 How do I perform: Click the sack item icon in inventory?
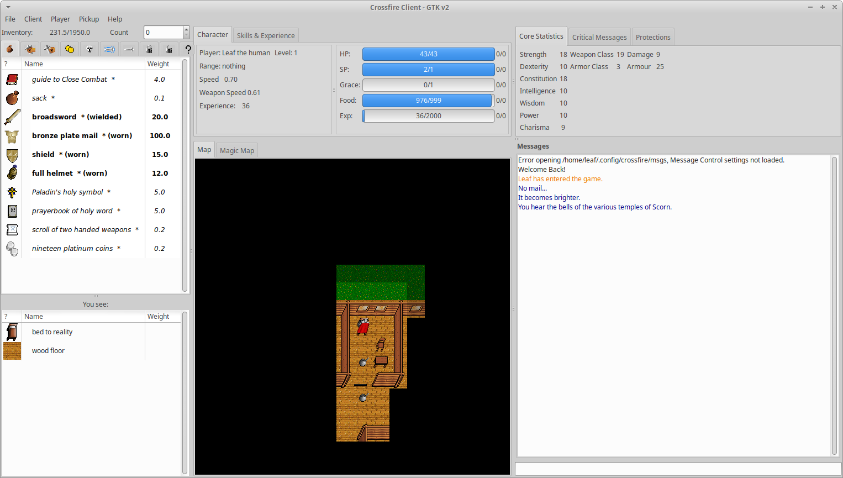tap(12, 98)
